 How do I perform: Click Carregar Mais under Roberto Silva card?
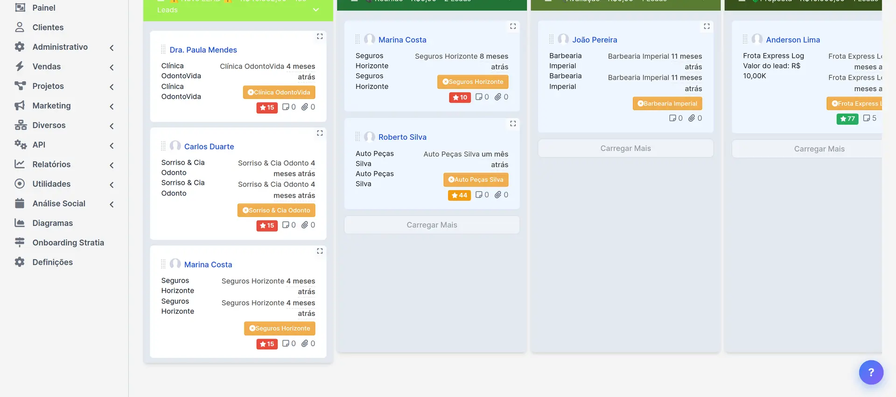[432, 225]
